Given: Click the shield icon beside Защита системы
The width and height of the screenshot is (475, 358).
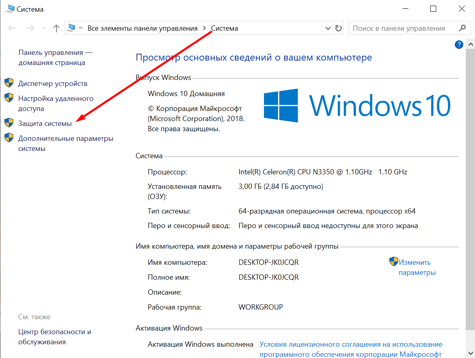Looking at the screenshot, I should tap(9, 123).
